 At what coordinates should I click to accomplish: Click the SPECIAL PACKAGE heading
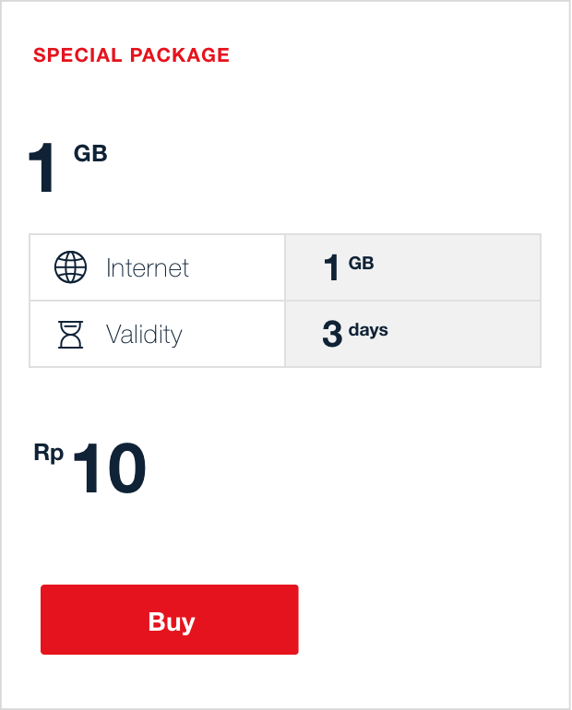tap(131, 55)
